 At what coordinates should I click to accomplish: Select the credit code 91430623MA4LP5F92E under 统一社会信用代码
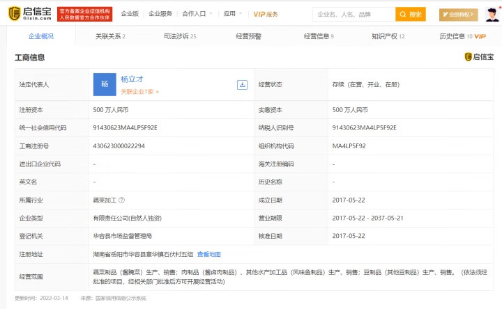coord(125,128)
